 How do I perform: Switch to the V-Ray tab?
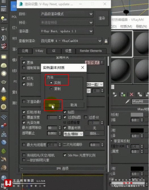click(x=39, y=51)
